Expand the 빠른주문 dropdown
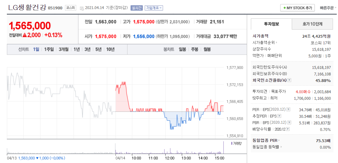 [328, 8]
